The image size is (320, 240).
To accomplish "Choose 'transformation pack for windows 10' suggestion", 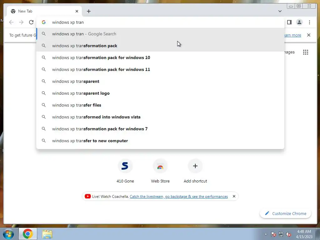I will pyautogui.click(x=160, y=57).
